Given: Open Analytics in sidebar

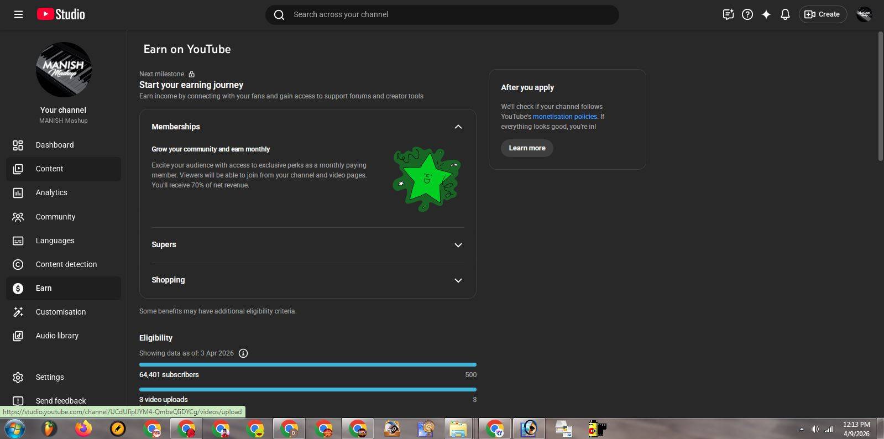Looking at the screenshot, I should [51, 192].
